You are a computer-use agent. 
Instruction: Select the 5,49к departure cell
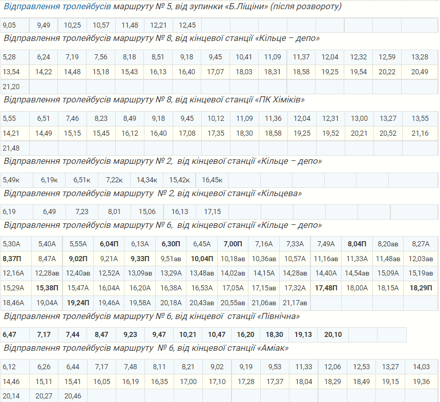11,180
